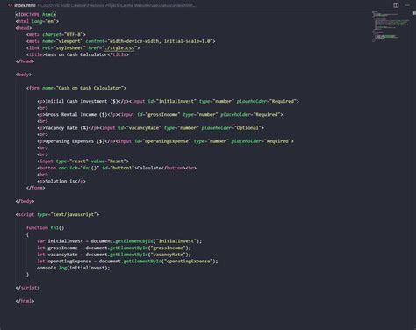
Task: Click the opening <body> tag line
Action: (24, 75)
